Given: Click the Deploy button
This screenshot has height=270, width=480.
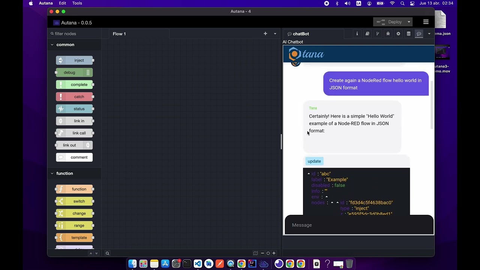Looking at the screenshot, I should 389,22.
